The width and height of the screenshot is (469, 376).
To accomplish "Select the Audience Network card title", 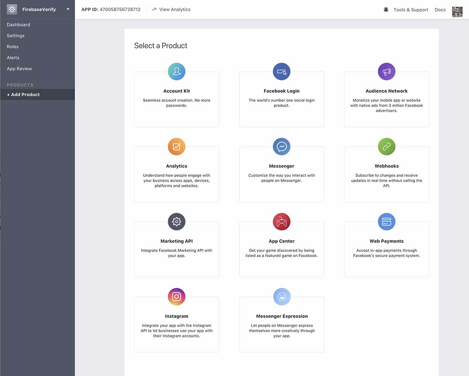I will pyautogui.click(x=386, y=91).
